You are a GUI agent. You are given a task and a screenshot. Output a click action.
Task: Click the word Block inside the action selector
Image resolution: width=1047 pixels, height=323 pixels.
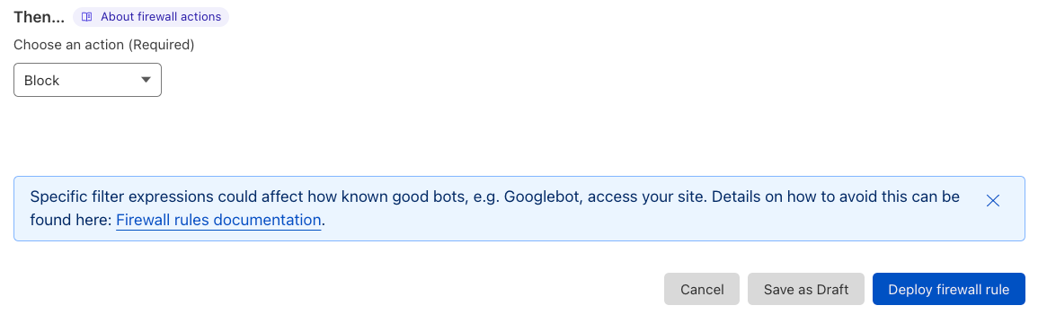tap(41, 81)
